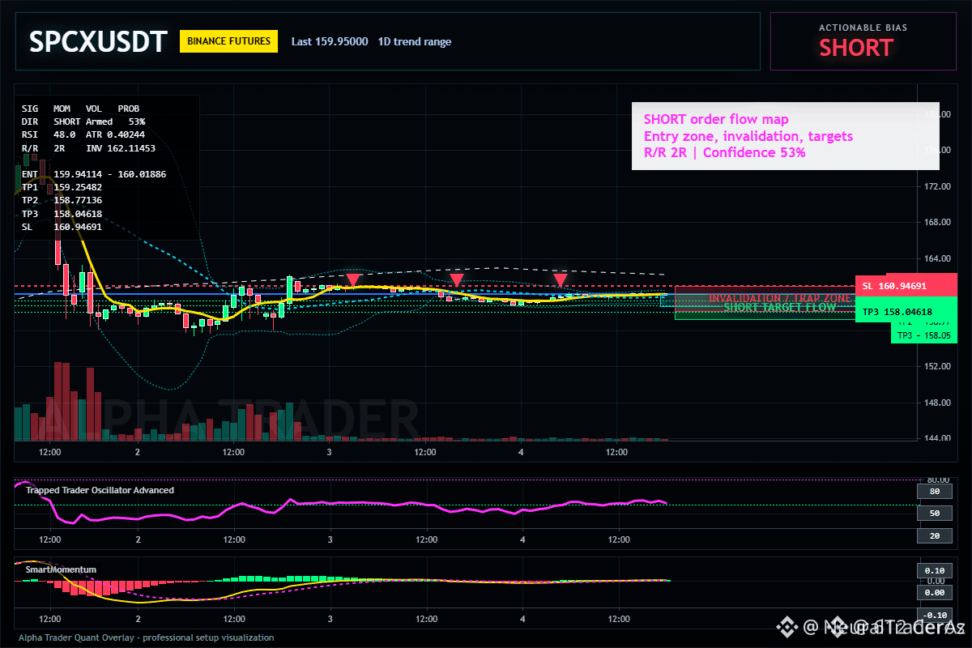Click the 'SIG MOM VOL PROB' header row
The width and height of the screenshot is (972, 648).
(80, 108)
